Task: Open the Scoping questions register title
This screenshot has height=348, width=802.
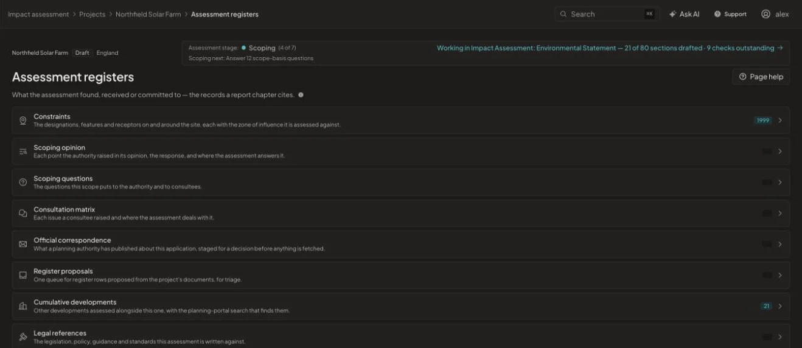Action: tap(63, 178)
